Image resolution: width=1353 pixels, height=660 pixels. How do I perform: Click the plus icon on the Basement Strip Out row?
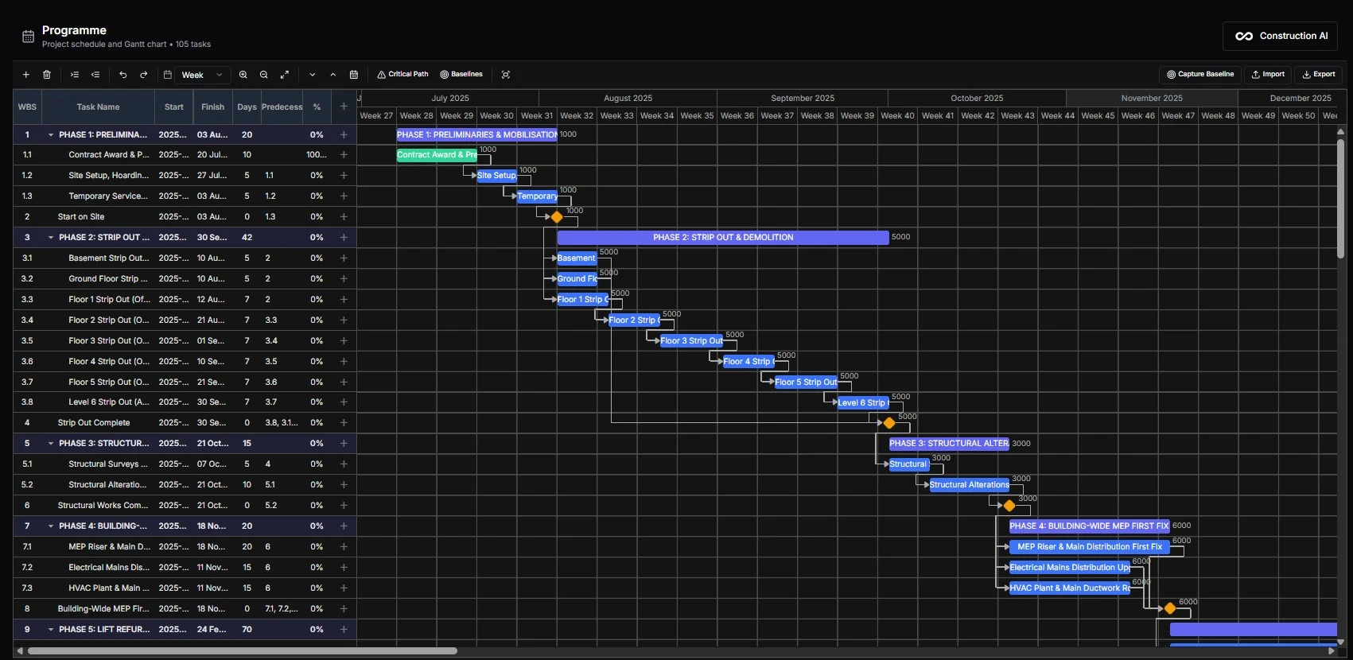pos(344,258)
